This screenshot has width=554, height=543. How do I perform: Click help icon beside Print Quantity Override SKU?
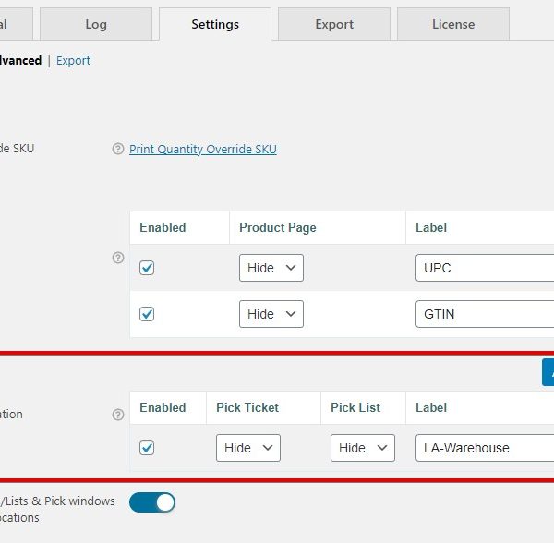[x=117, y=150]
